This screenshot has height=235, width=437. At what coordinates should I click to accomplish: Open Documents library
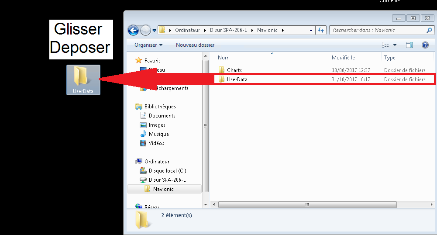click(162, 116)
